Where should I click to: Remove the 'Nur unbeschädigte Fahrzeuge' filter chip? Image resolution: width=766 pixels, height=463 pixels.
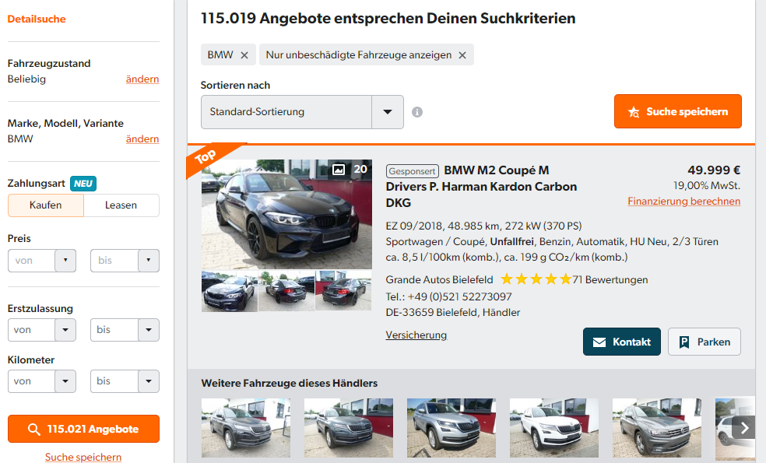[x=462, y=55]
